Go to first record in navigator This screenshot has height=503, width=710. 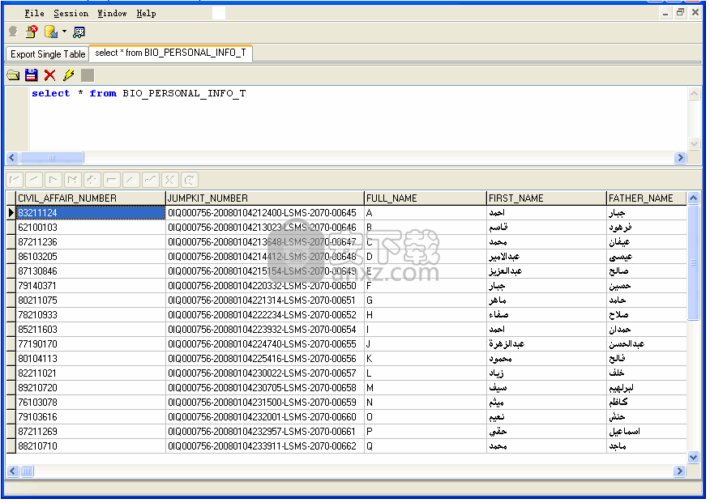click(15, 180)
